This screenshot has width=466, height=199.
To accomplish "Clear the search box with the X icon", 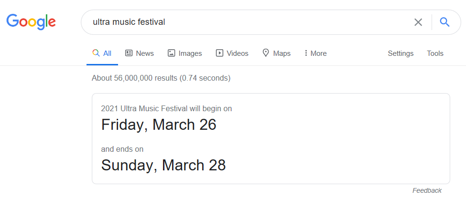I will pyautogui.click(x=418, y=22).
